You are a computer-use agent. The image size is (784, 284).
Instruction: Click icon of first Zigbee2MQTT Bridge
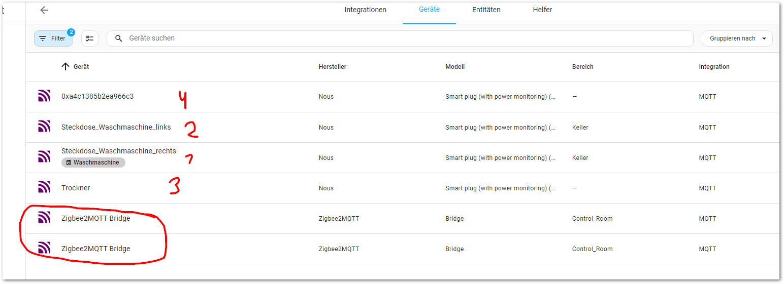click(44, 218)
